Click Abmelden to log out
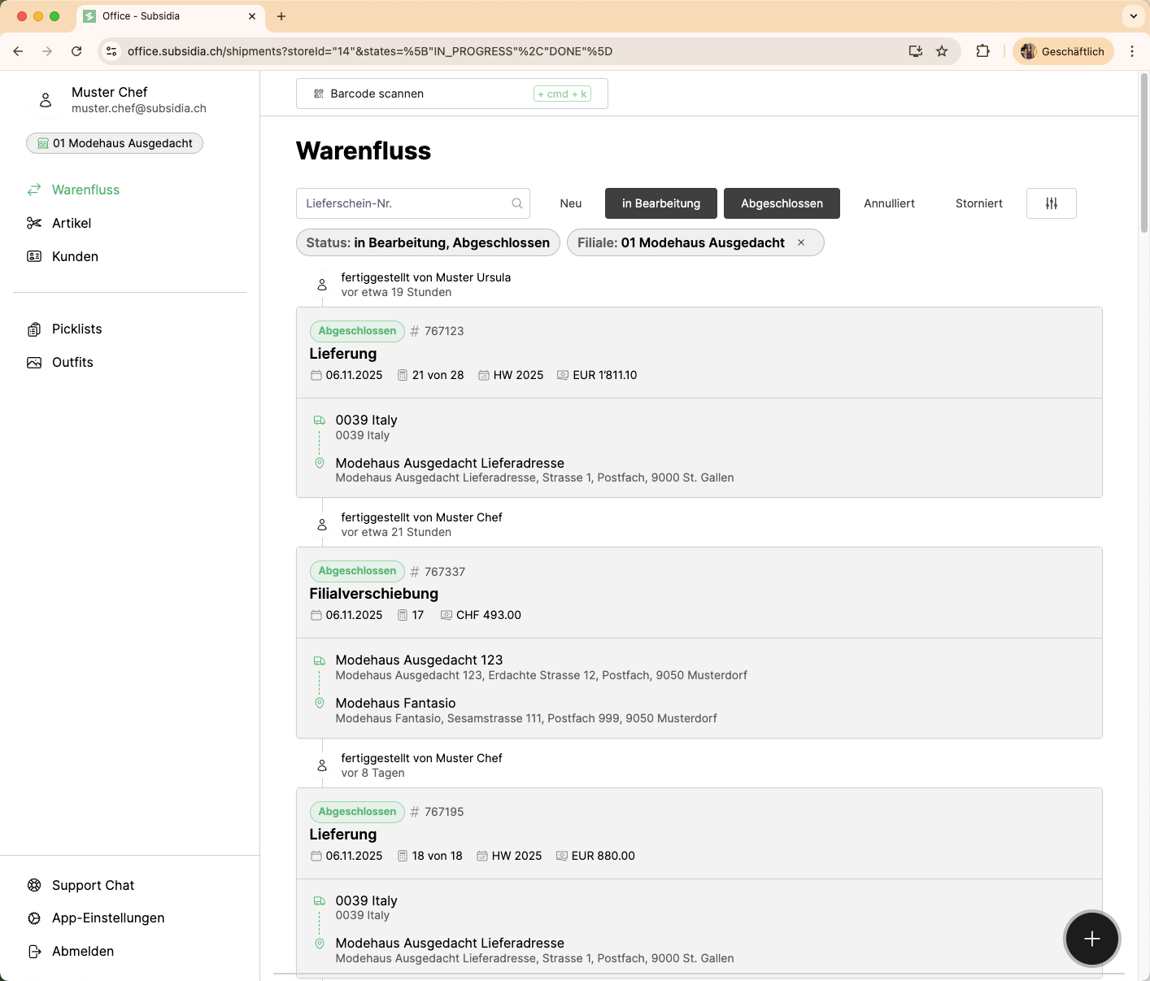 coord(82,951)
